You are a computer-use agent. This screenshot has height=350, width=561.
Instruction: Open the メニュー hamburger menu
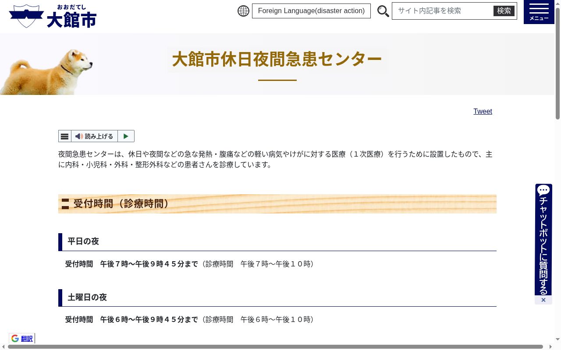[x=539, y=12]
